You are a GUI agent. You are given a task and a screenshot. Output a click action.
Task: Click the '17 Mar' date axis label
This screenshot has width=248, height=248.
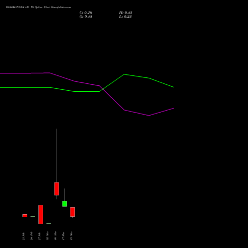tap(63, 236)
